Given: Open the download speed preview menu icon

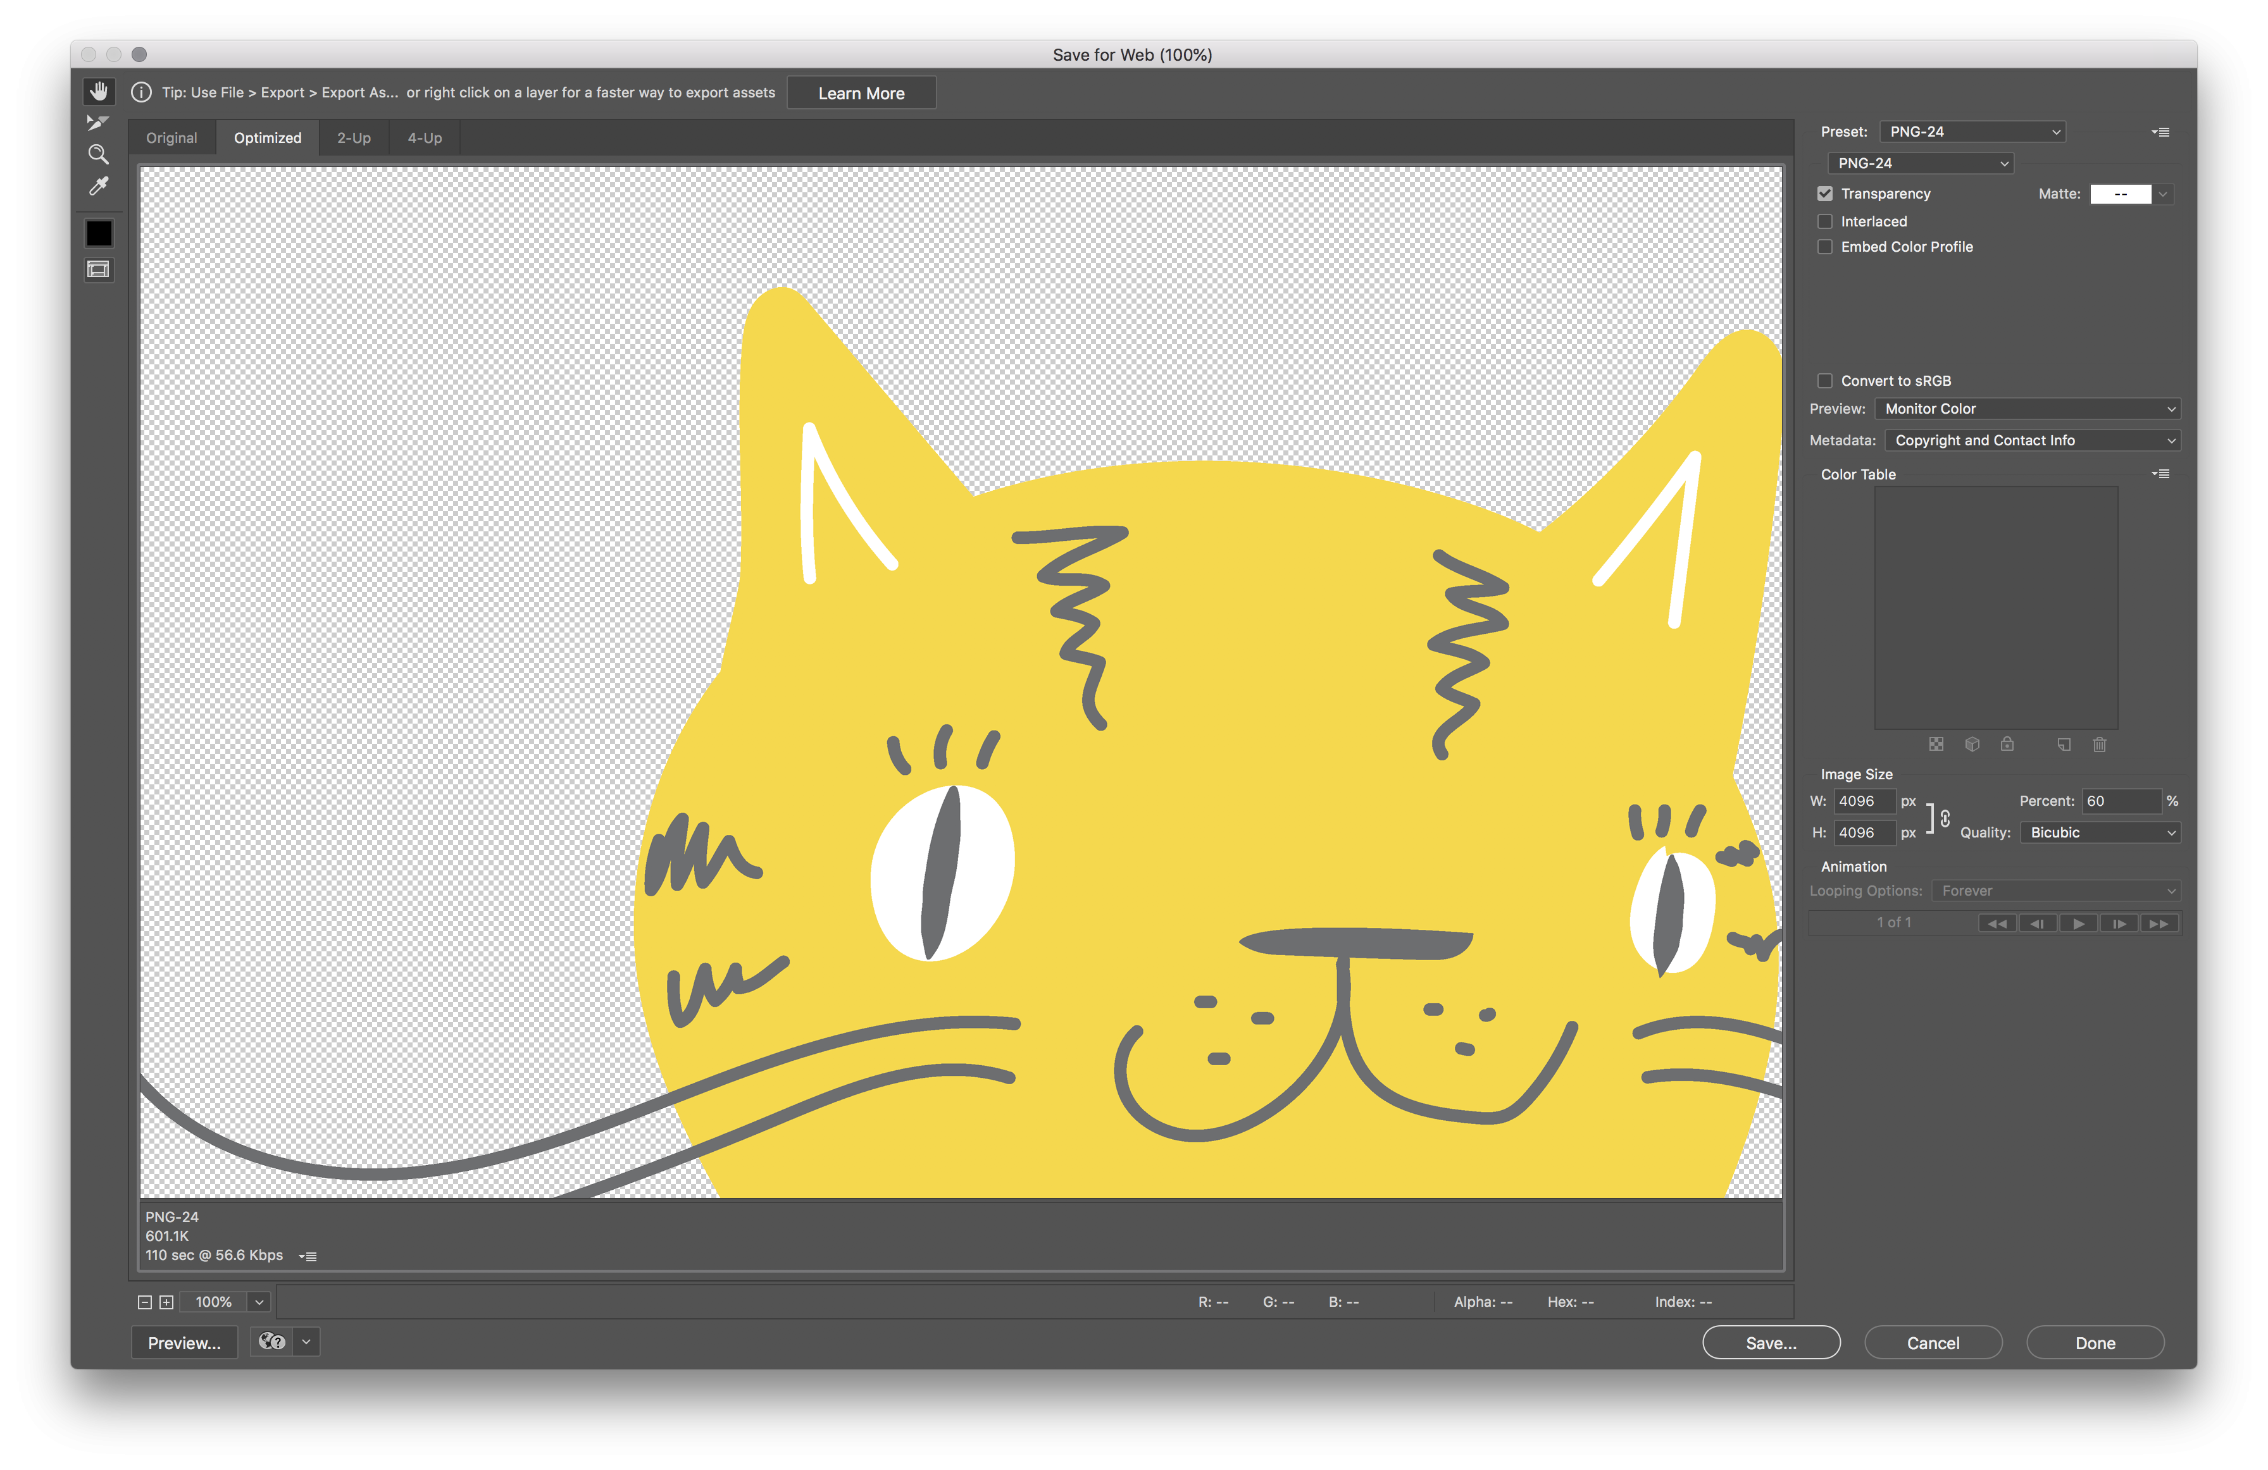Looking at the screenshot, I should click(308, 1257).
